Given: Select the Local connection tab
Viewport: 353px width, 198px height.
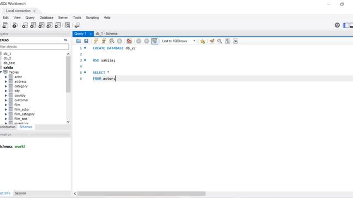Looking at the screenshot, I should click(x=18, y=11).
